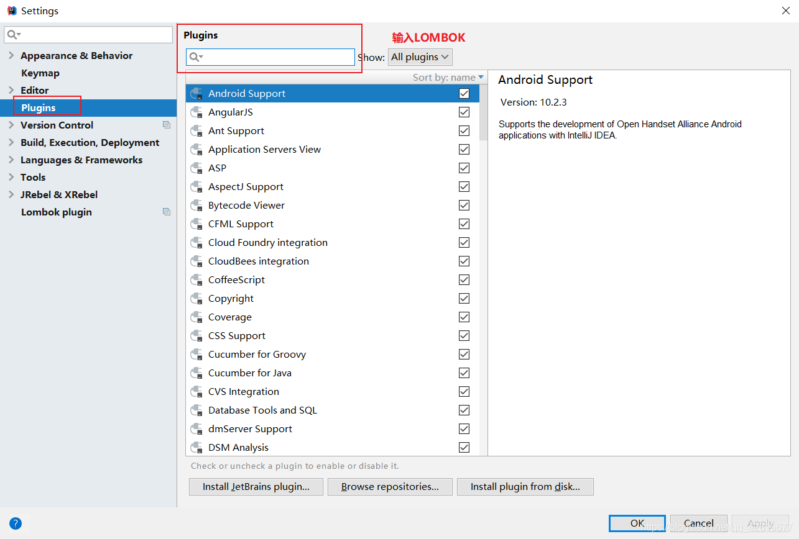Select the Cloud Foundry integration row
Viewport: 799px width, 539px height.
(x=333, y=242)
